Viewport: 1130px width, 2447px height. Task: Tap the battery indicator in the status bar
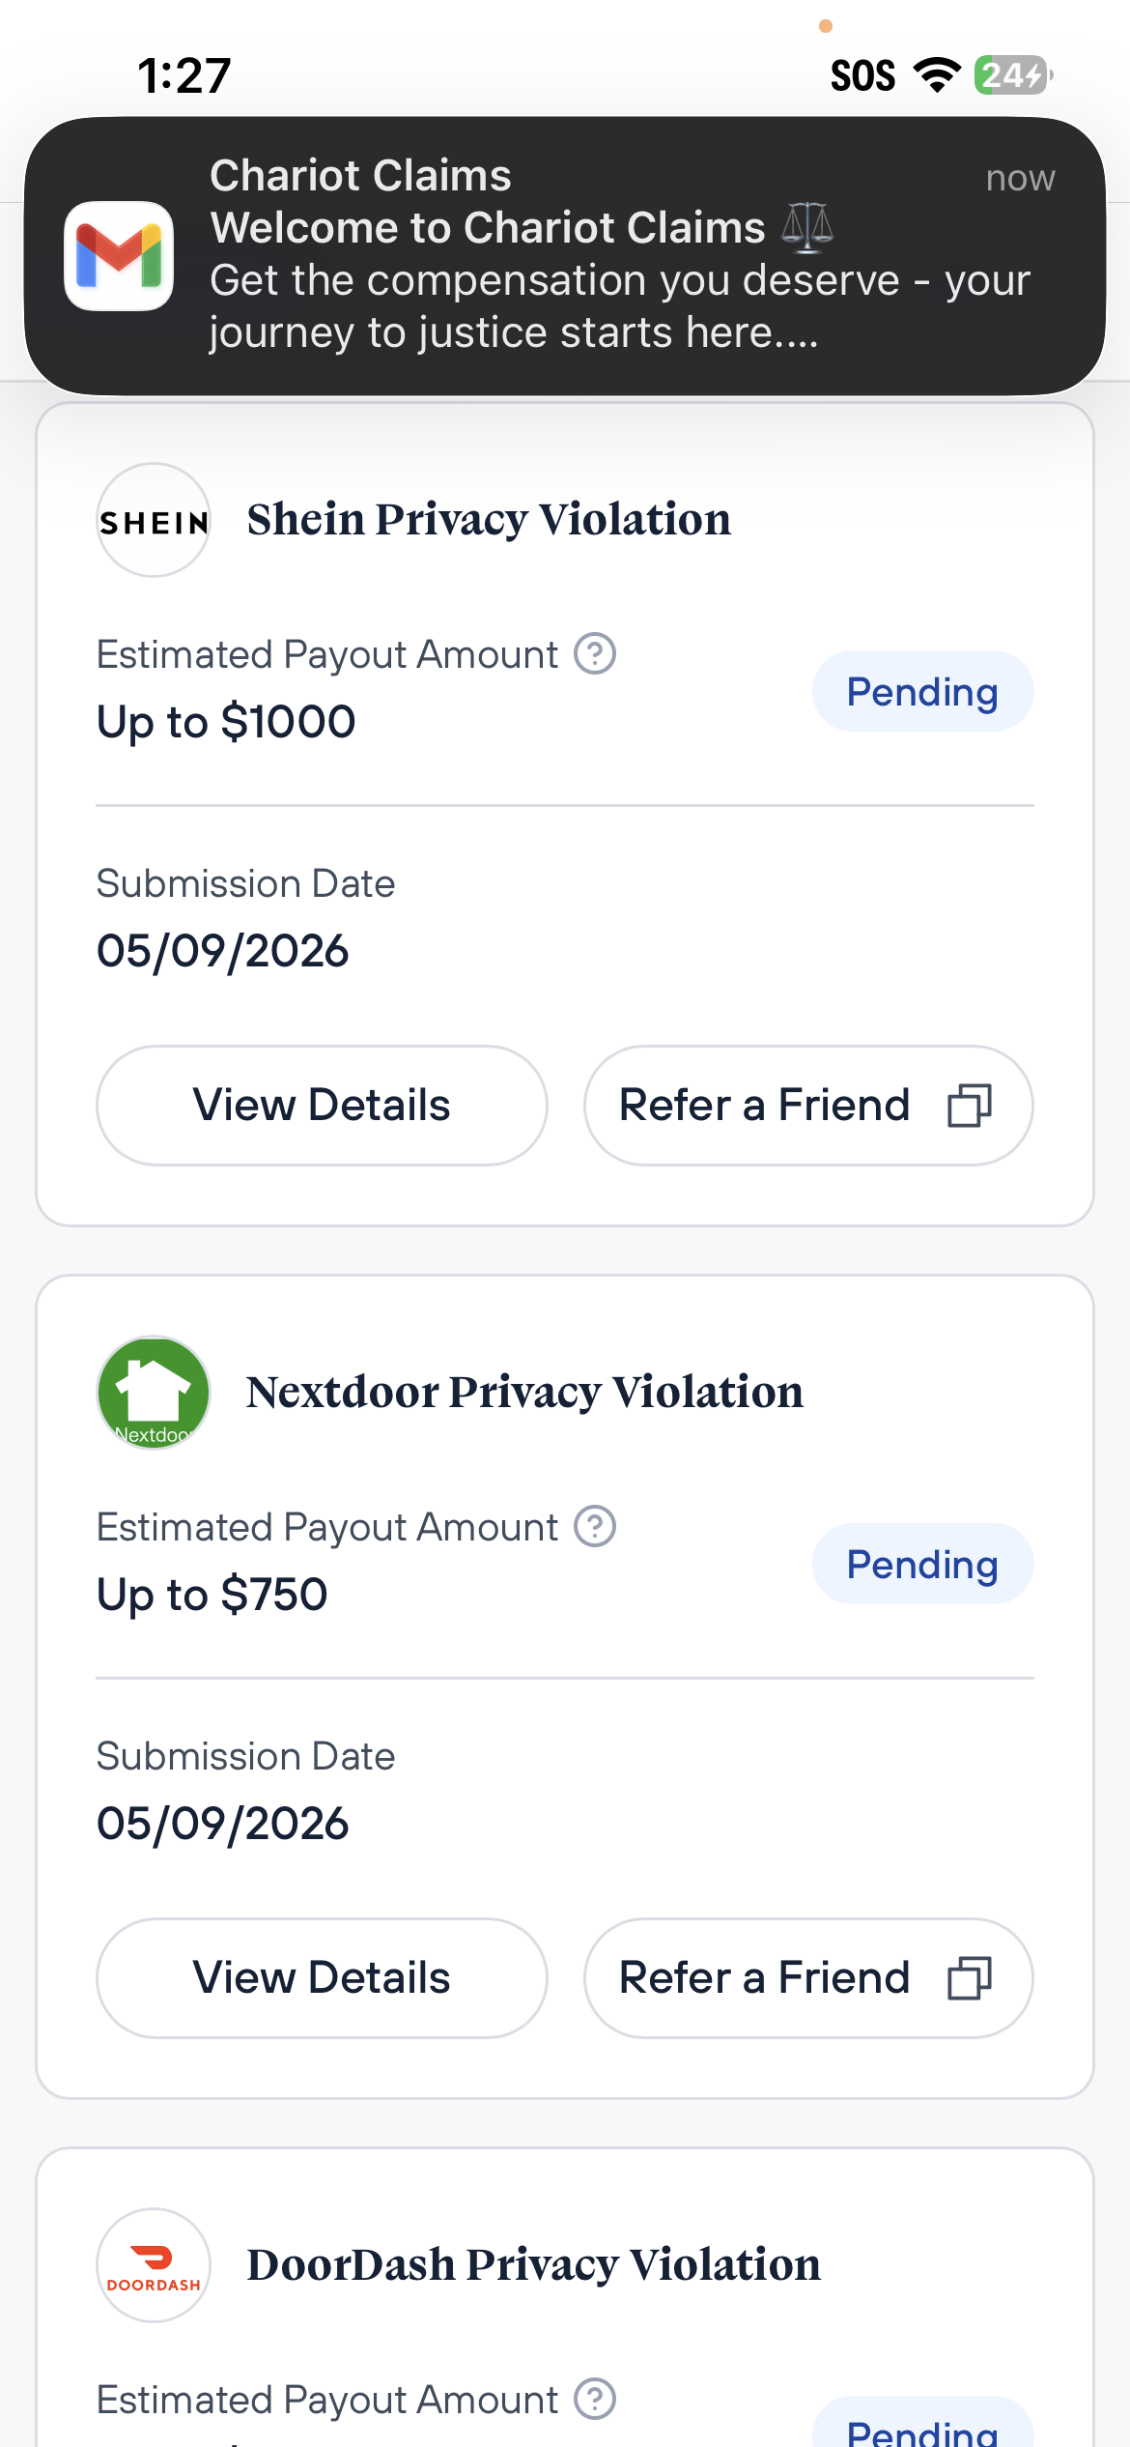point(1013,75)
